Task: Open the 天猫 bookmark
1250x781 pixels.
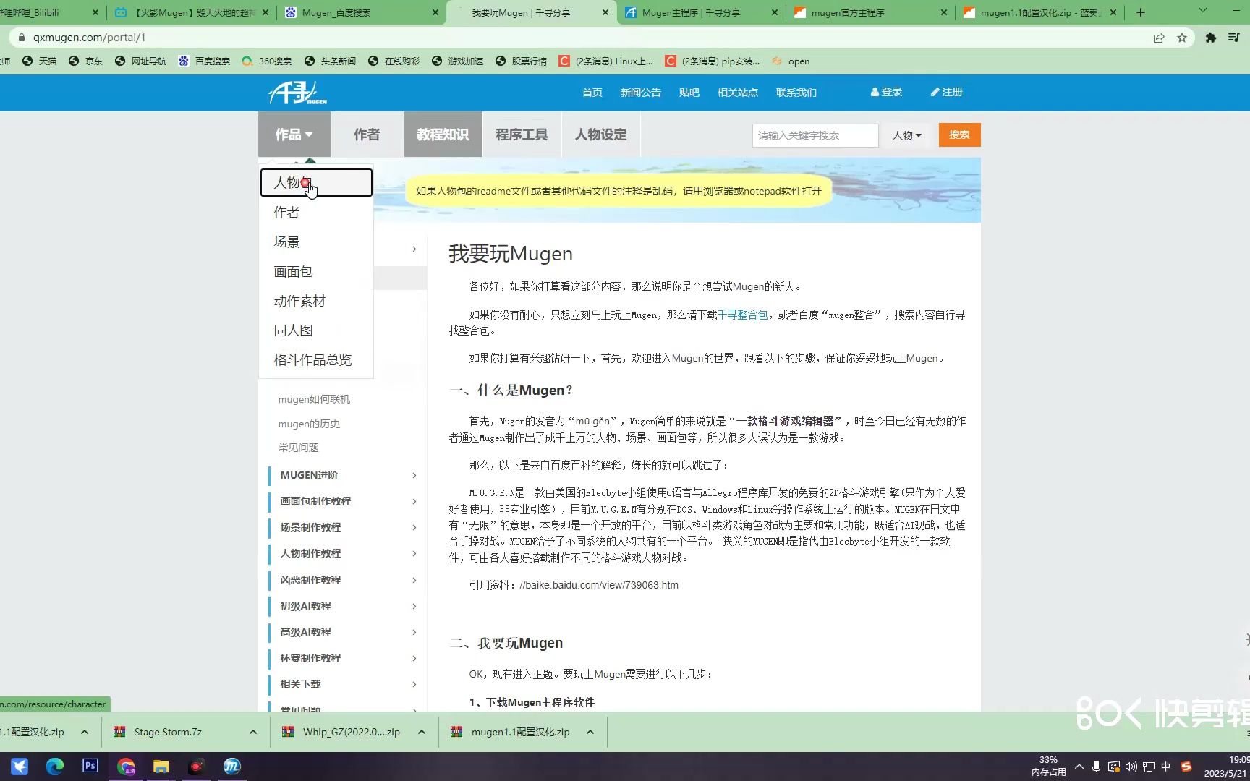Action: pyautogui.click(x=39, y=61)
